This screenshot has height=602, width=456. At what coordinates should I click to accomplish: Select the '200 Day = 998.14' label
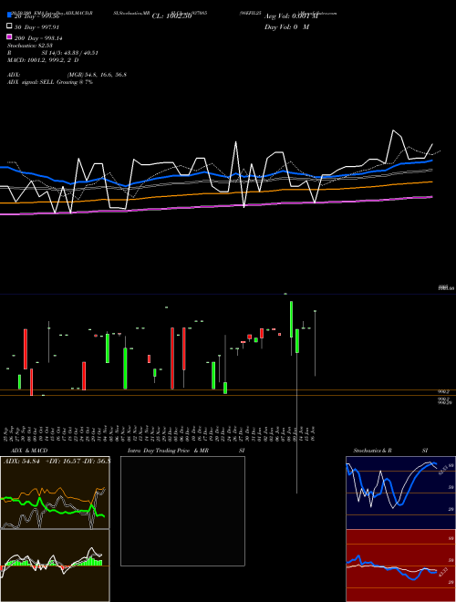tap(38, 37)
